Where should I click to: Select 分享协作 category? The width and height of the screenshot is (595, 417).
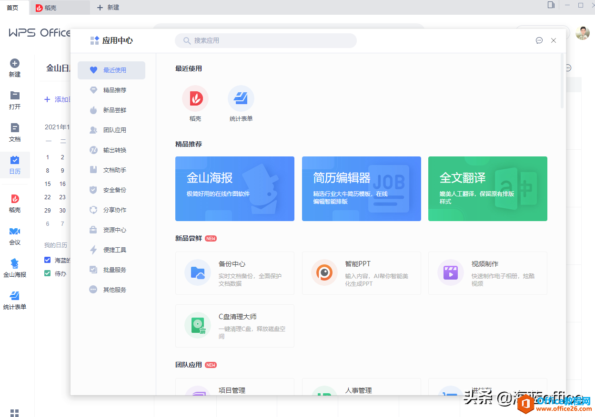111,210
